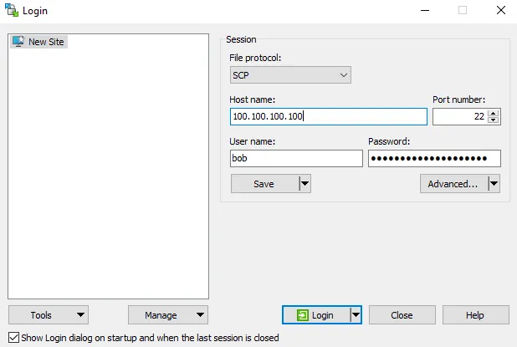Toggle Show Login dialog on startup checkbox
Image resolution: width=517 pixels, height=347 pixels.
[13, 338]
